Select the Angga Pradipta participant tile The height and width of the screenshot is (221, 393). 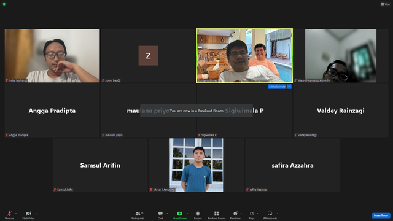tap(52, 110)
